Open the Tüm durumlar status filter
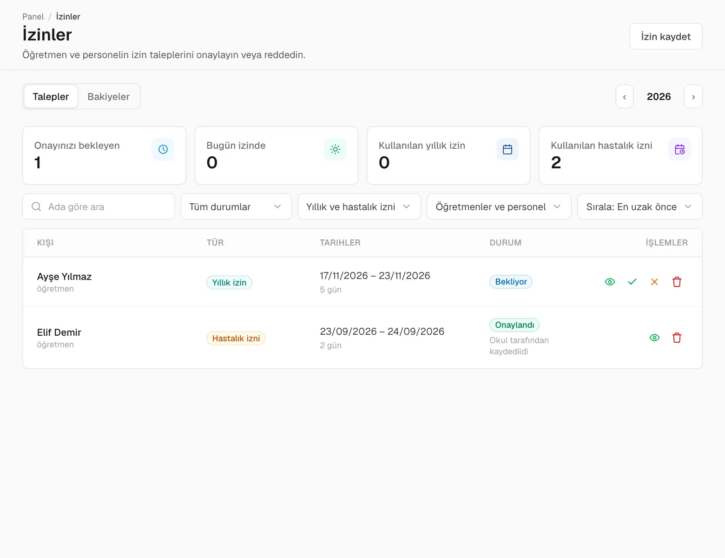725x558 pixels. (x=236, y=206)
